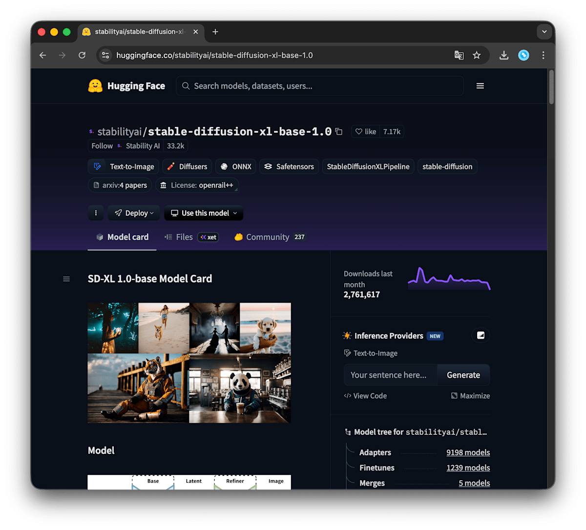Click the Model section heading

[101, 450]
